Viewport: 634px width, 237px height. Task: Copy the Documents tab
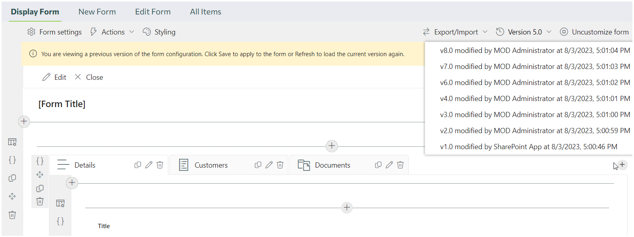[378, 165]
